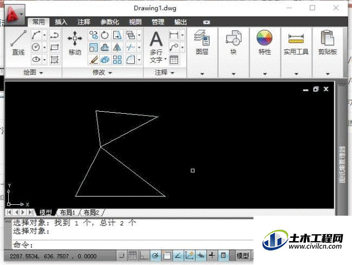Switch to the 管理 ribbon tab
The width and height of the screenshot is (352, 265).
click(x=158, y=22)
